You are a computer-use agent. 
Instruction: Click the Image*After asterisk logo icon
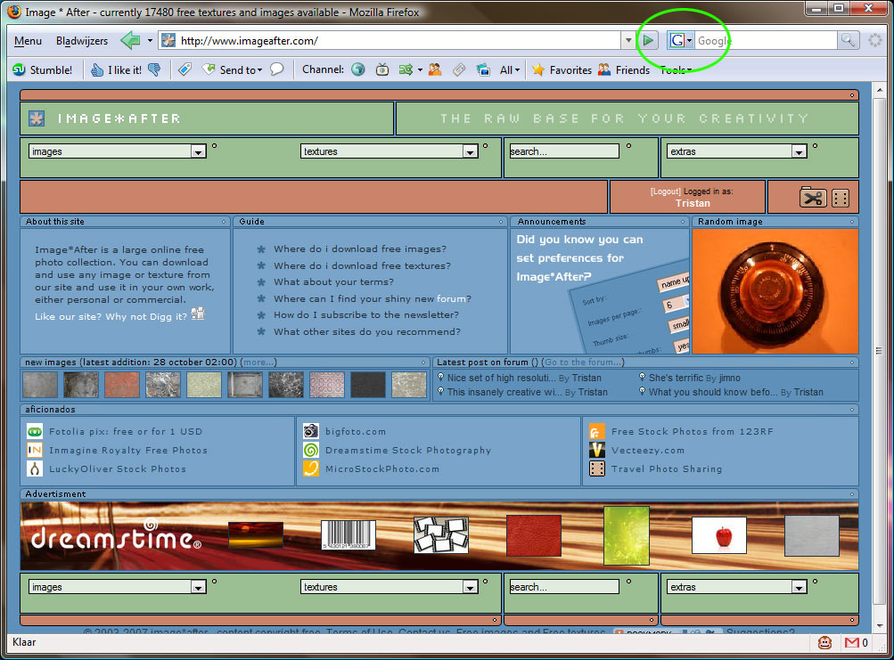click(37, 118)
